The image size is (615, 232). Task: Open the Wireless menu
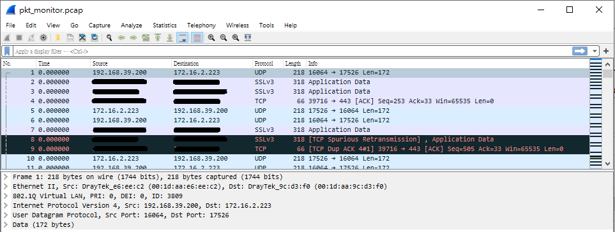238,25
